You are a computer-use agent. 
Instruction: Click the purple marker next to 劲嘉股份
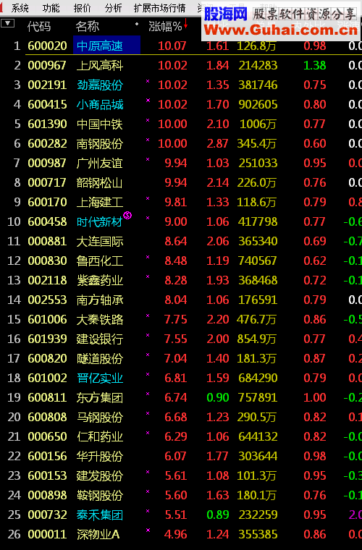tap(148, 81)
